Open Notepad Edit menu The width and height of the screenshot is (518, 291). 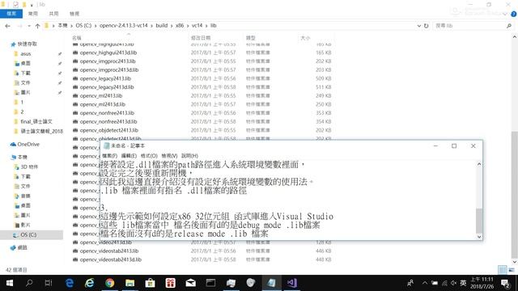coord(129,156)
